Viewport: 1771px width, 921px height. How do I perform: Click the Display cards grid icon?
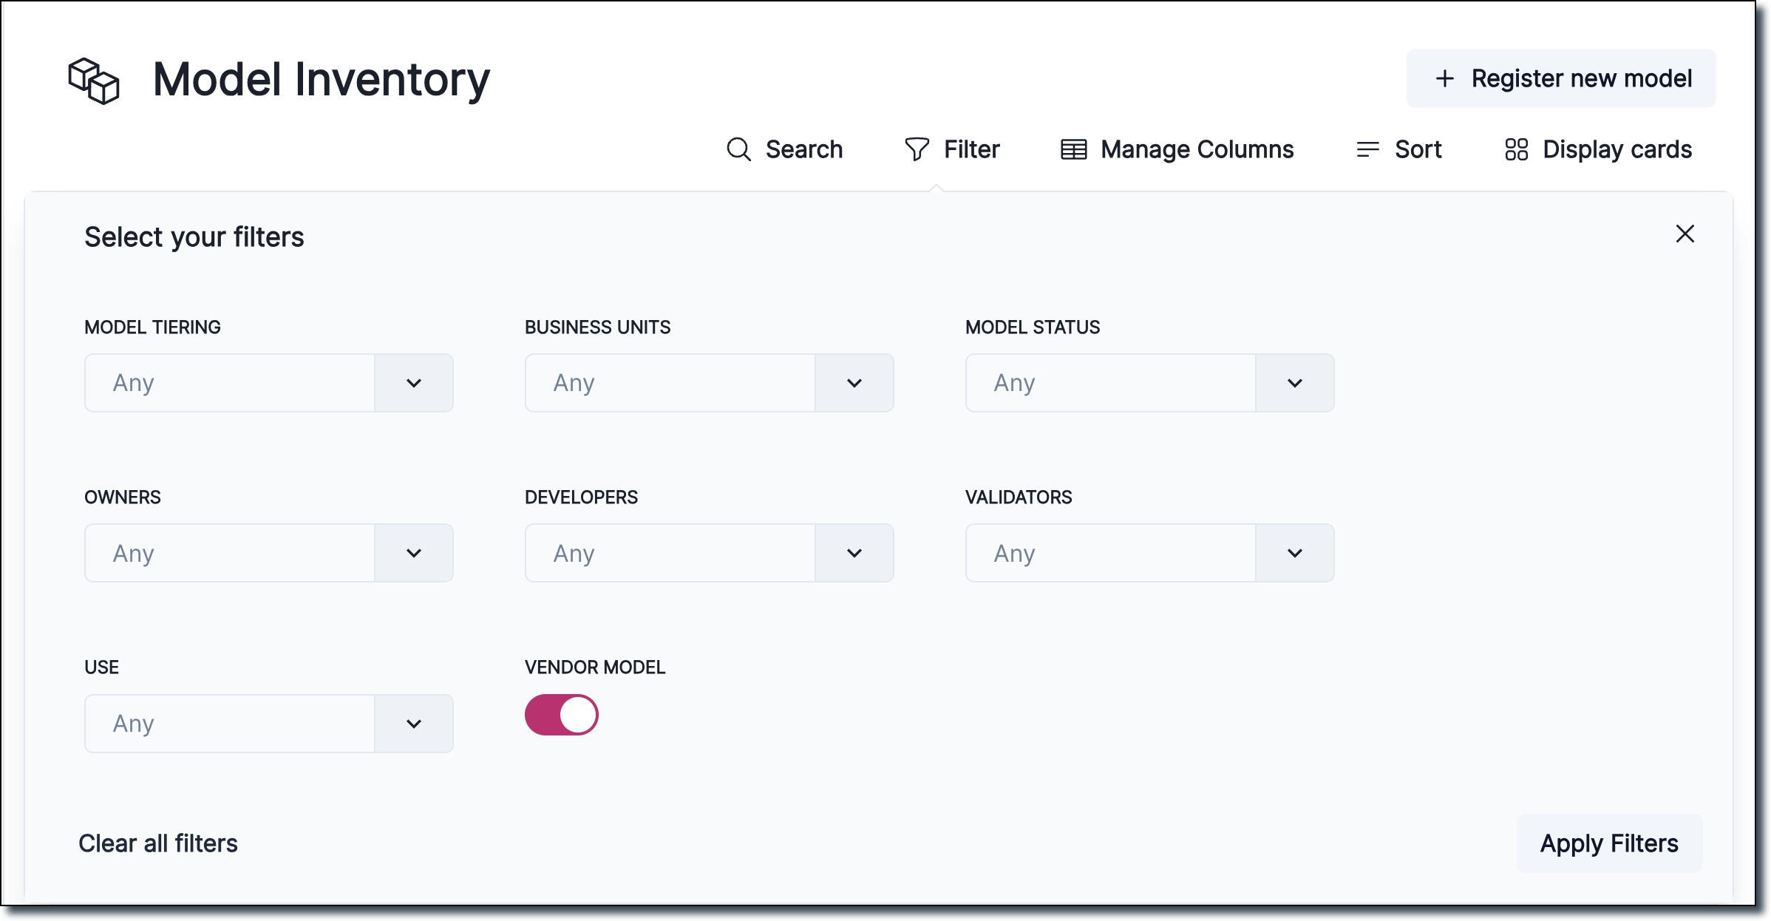coord(1517,149)
